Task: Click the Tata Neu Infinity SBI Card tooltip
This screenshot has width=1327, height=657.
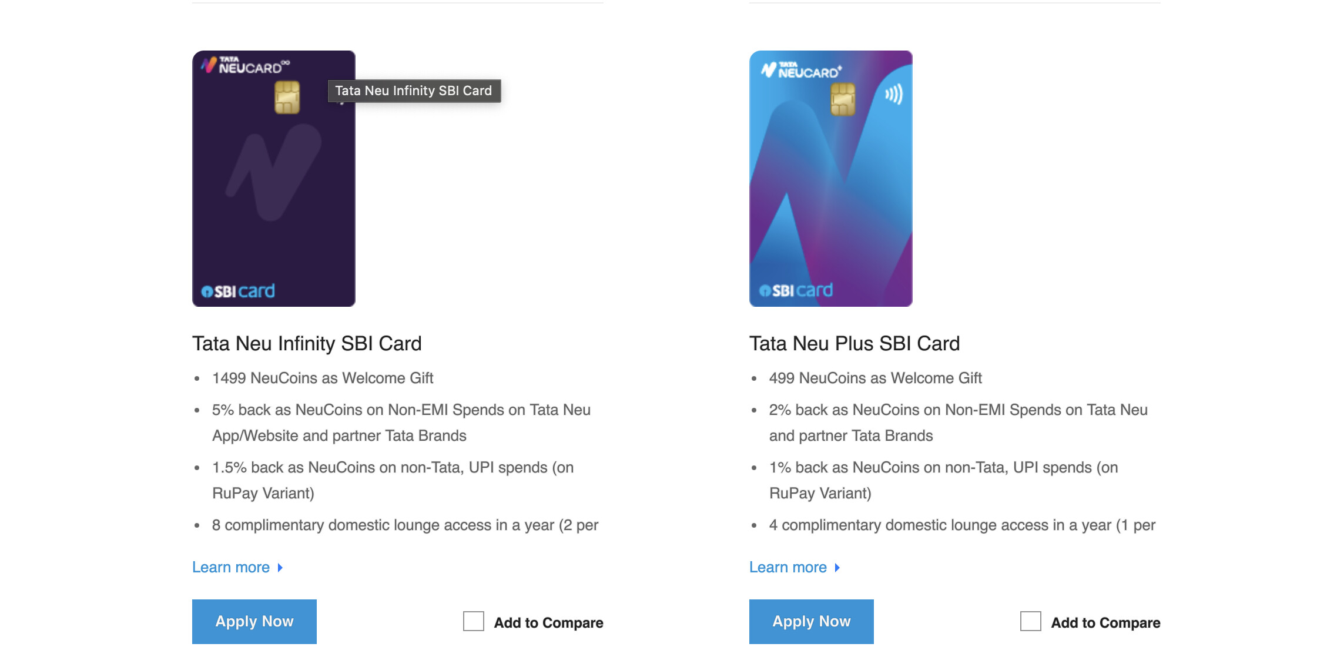Action: (414, 91)
